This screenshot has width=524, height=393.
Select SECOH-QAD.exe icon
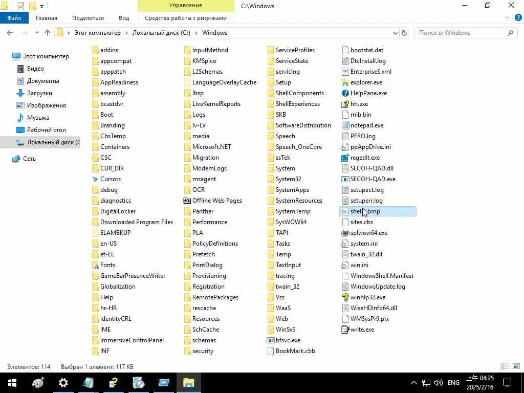(x=345, y=179)
